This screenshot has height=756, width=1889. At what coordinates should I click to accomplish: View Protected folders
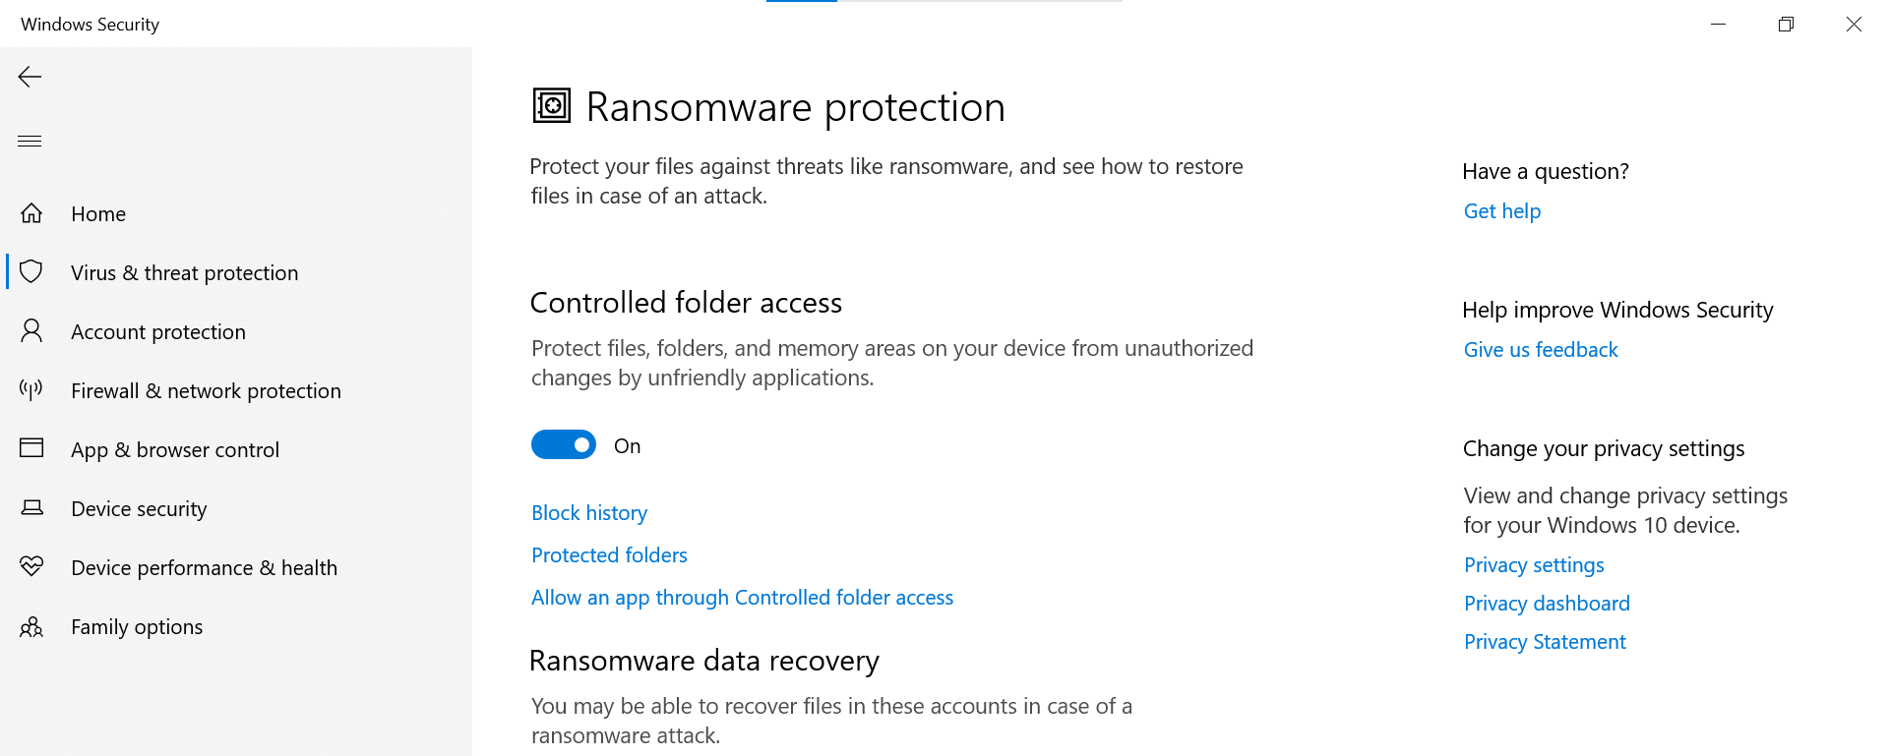click(608, 554)
